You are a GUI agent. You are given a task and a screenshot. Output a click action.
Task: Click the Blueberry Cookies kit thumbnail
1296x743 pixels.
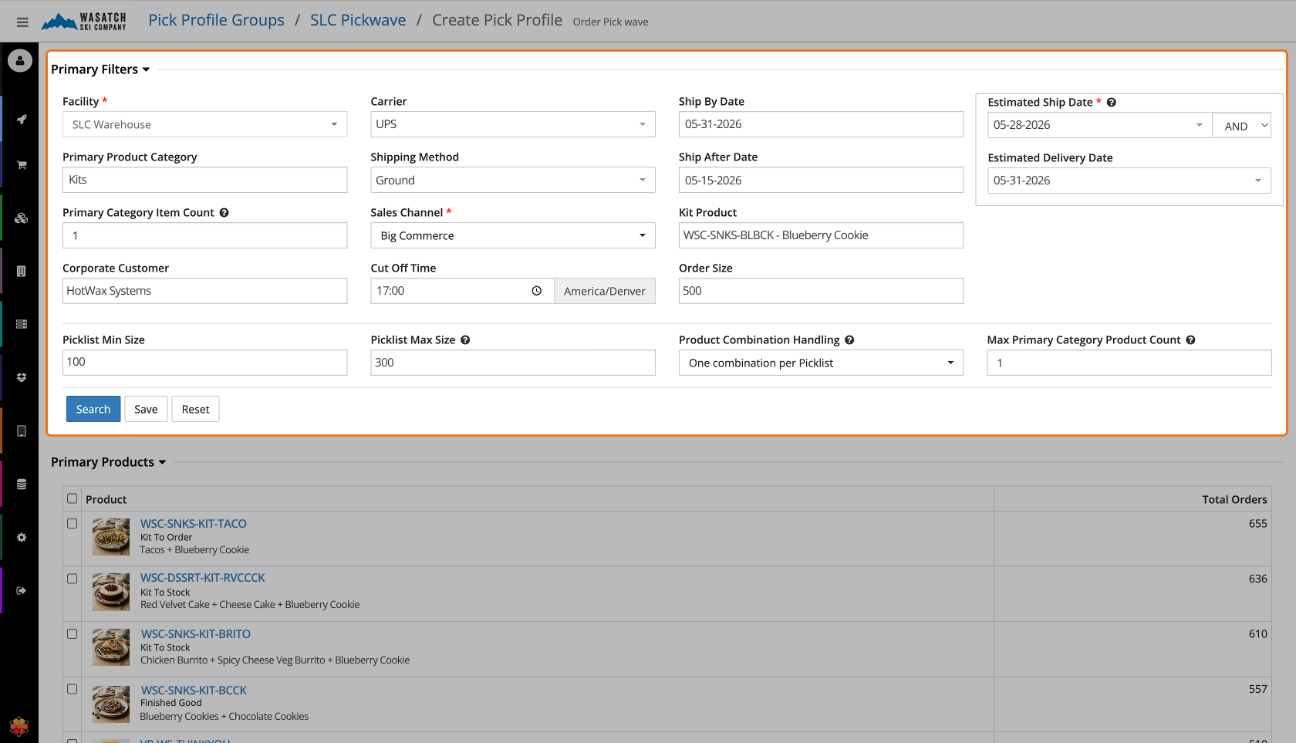(x=111, y=704)
